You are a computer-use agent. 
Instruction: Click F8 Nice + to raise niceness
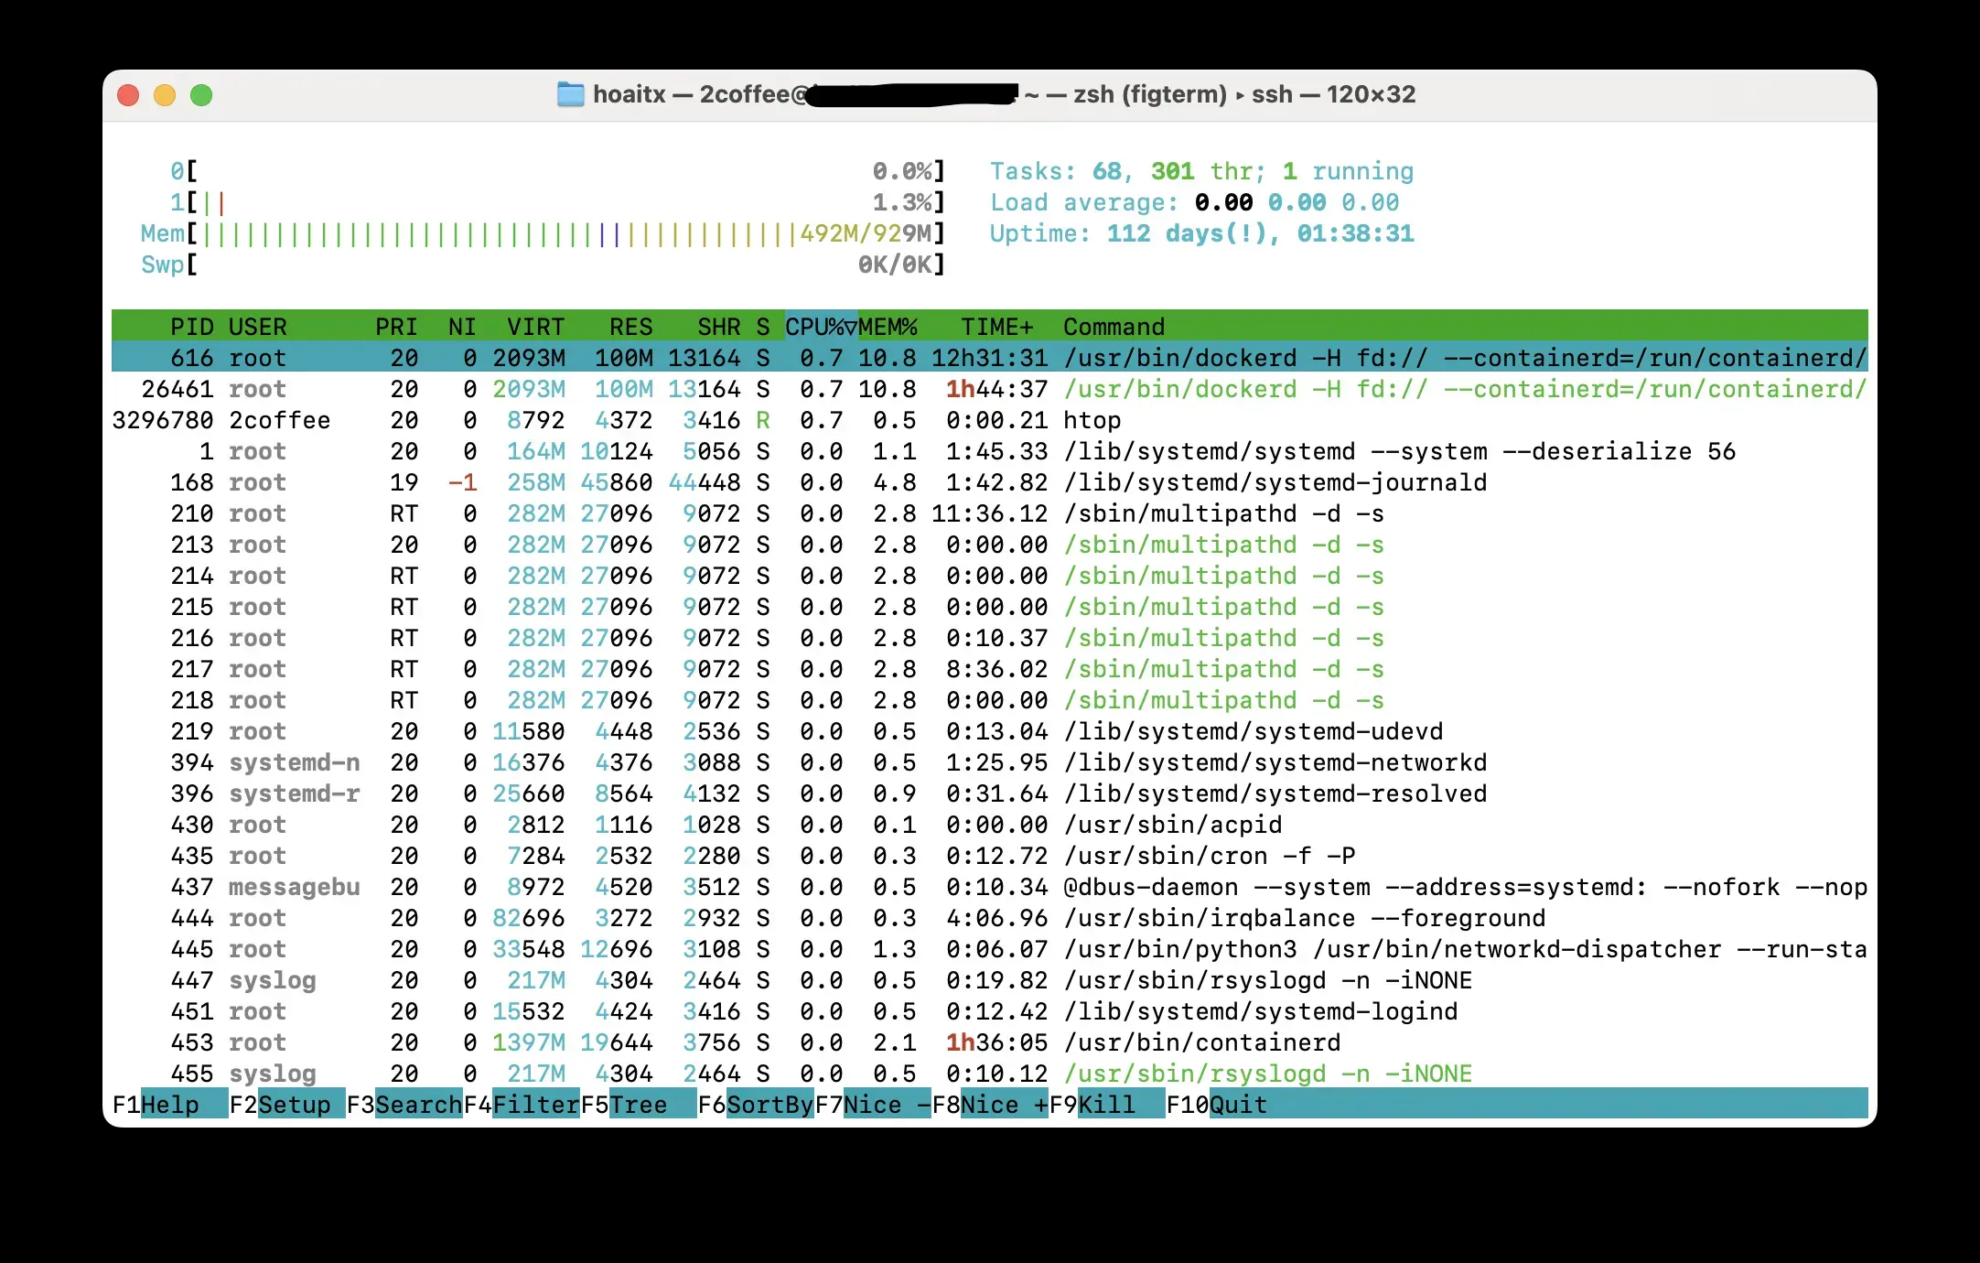coord(989,1105)
